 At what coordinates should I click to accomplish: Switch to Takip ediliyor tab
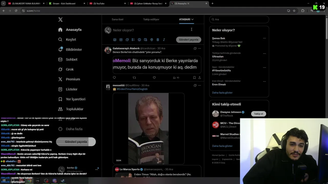click(x=151, y=19)
